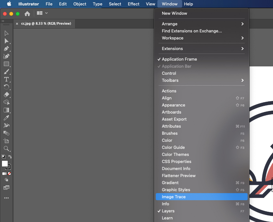Activate the Paintbrush tool
Screen dimensions: 273x222
(6, 72)
